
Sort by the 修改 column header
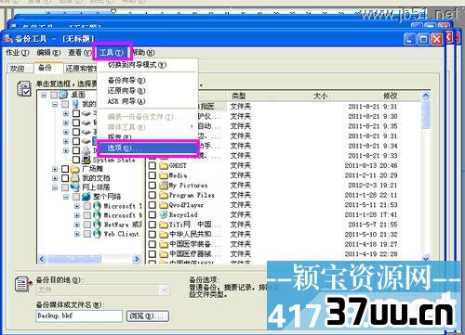point(376,96)
